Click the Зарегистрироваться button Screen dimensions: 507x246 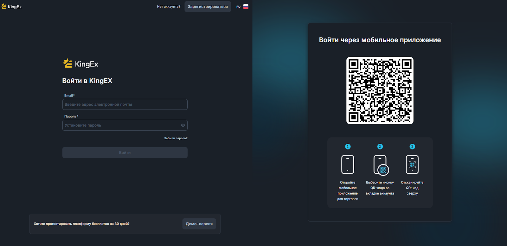[208, 7]
